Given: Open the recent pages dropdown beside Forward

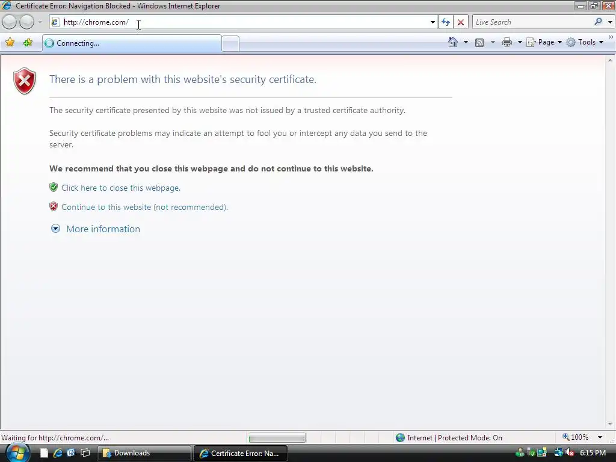Looking at the screenshot, I should point(40,22).
